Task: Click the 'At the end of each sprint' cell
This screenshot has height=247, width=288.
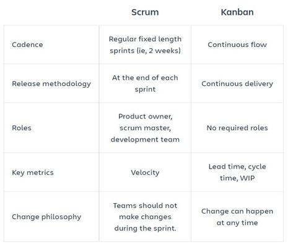Action: click(x=145, y=83)
